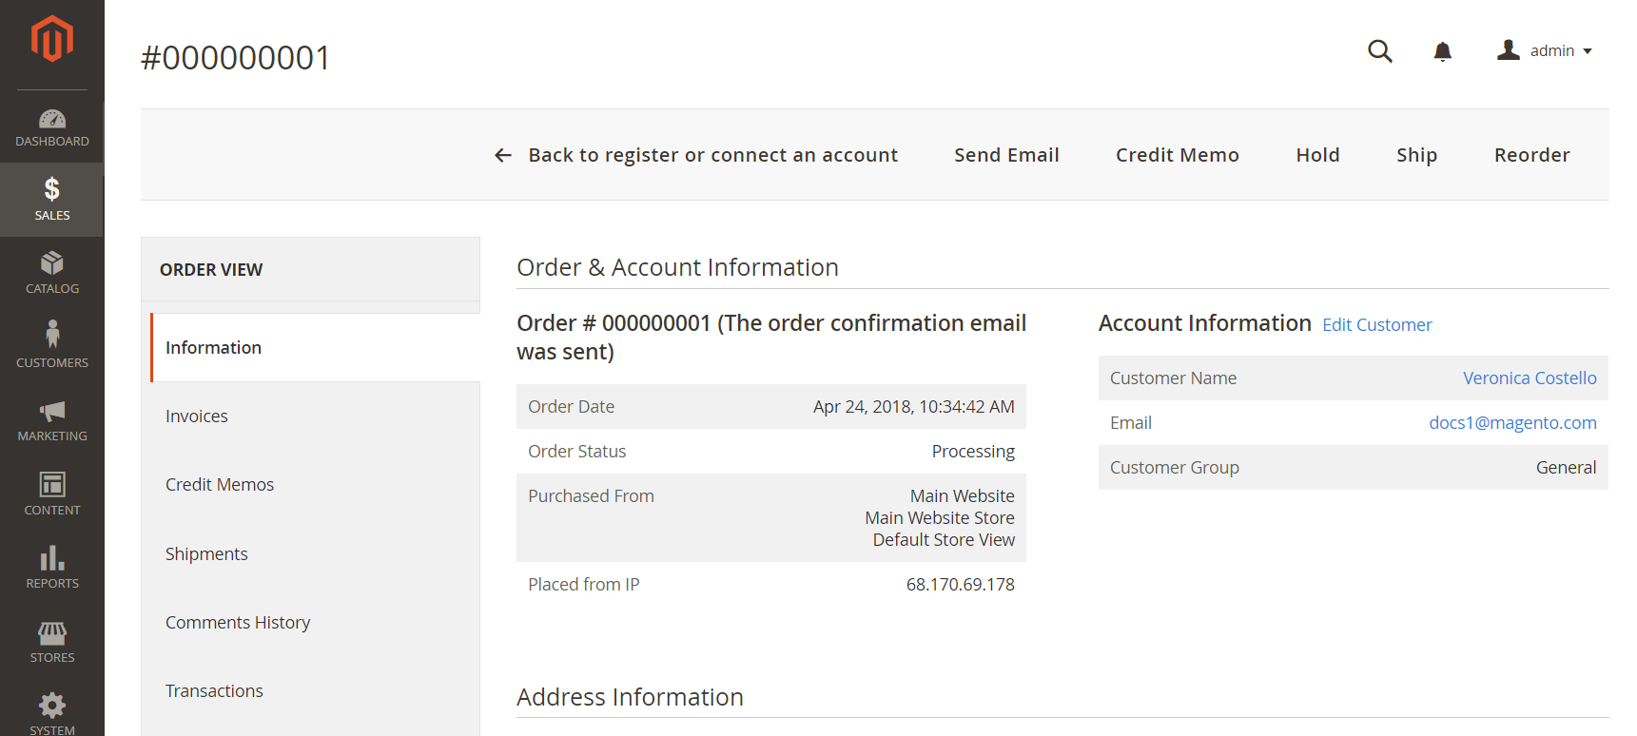The width and height of the screenshot is (1637, 736).
Task: Open the Marketing megaphone icon
Action: tap(52, 411)
